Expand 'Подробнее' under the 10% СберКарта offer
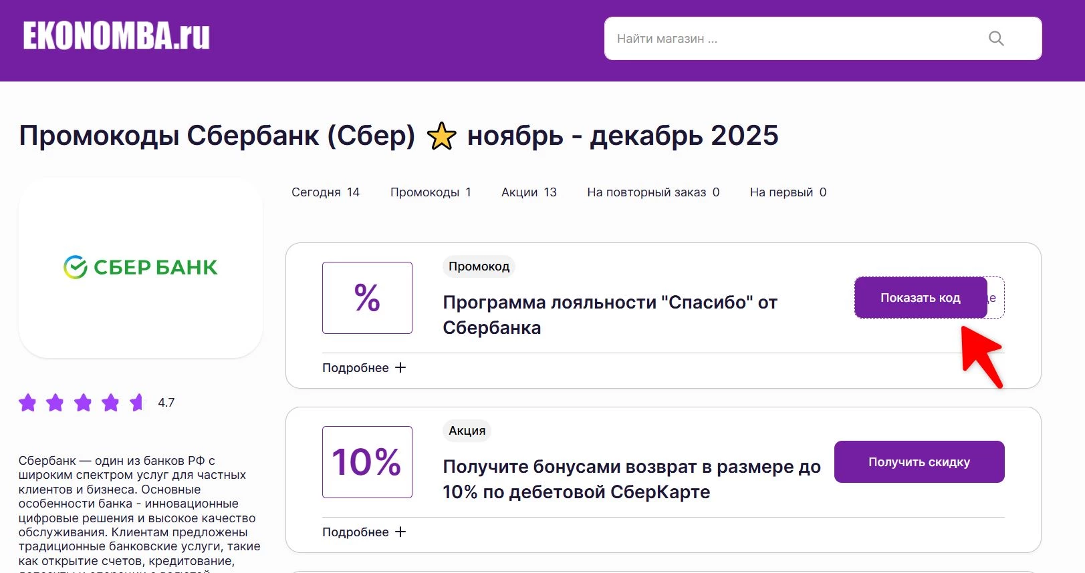The height and width of the screenshot is (573, 1085). (364, 532)
